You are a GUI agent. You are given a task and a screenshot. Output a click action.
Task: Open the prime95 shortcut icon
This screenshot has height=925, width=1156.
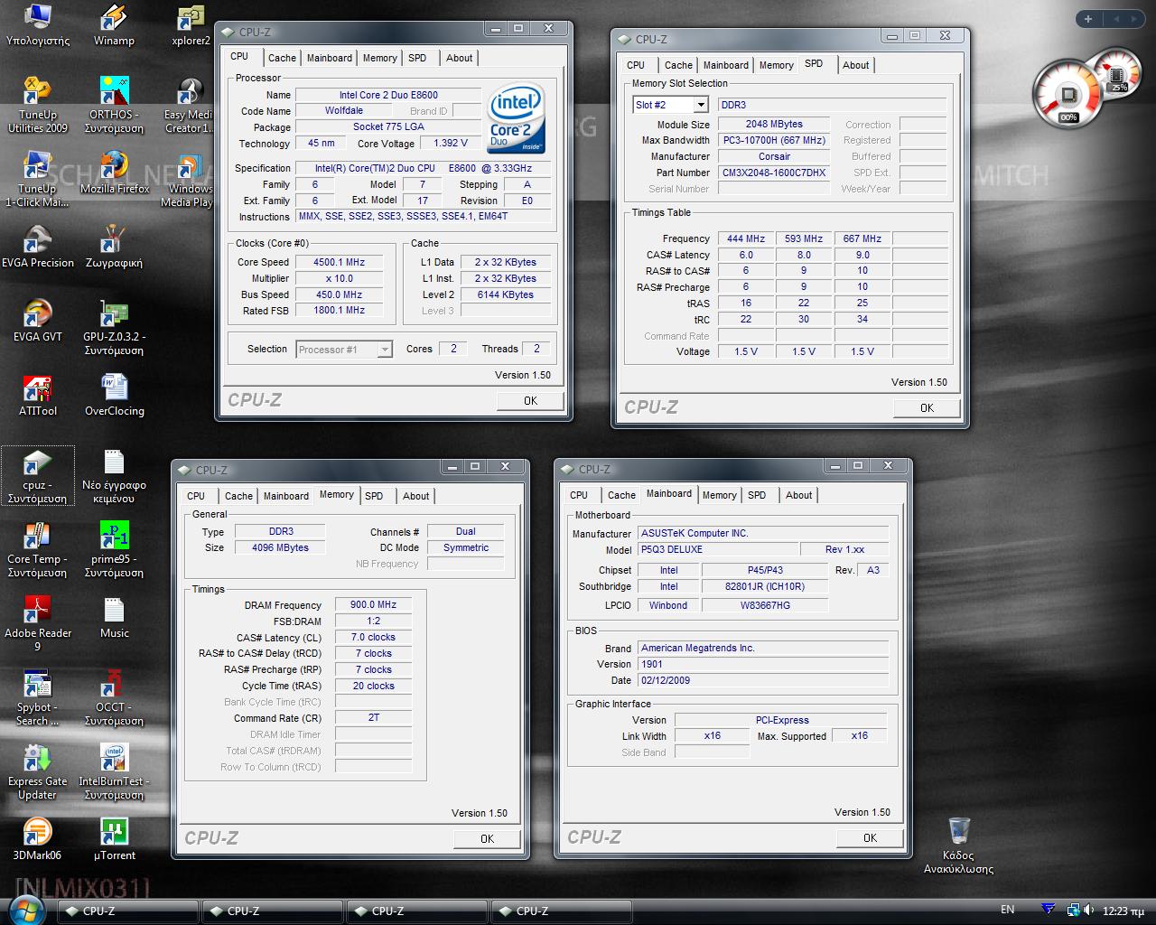click(114, 549)
